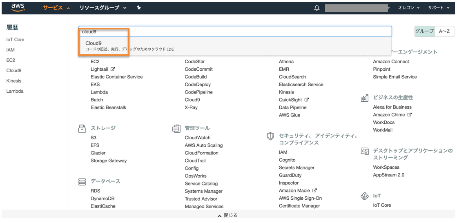
Task: Open IoT Core from history
Action: pos(15,40)
